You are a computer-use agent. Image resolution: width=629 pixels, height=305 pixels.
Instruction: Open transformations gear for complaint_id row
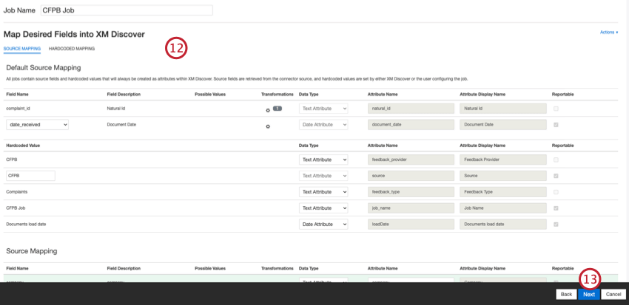[x=268, y=111]
